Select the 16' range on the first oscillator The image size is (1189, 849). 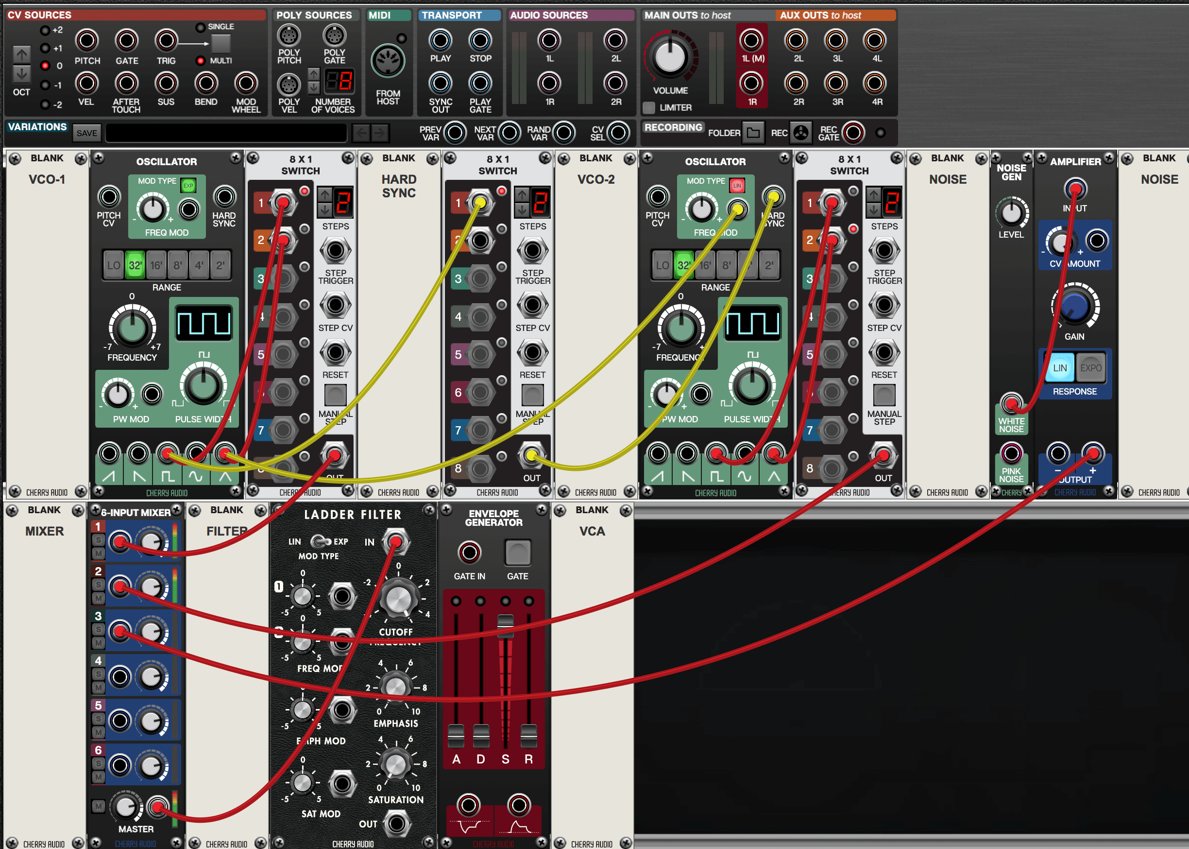tap(156, 265)
